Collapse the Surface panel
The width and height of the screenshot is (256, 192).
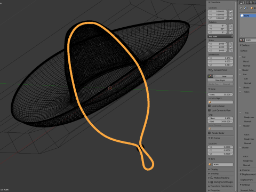point(241,45)
